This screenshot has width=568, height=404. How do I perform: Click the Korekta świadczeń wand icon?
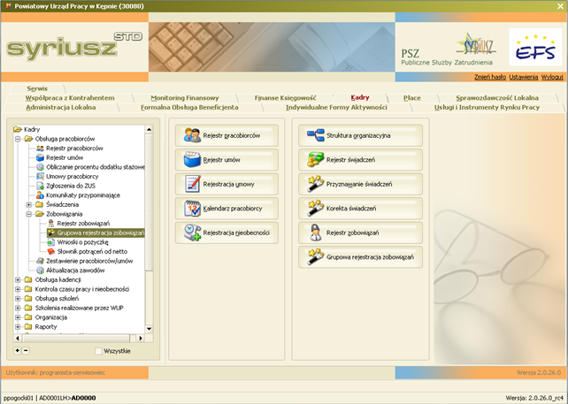point(316,208)
